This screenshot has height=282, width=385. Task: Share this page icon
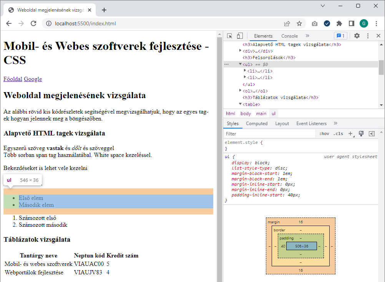click(287, 23)
